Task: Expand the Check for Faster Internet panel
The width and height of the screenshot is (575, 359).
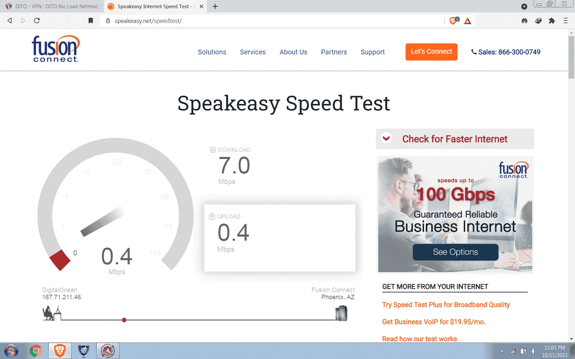Action: coord(455,139)
